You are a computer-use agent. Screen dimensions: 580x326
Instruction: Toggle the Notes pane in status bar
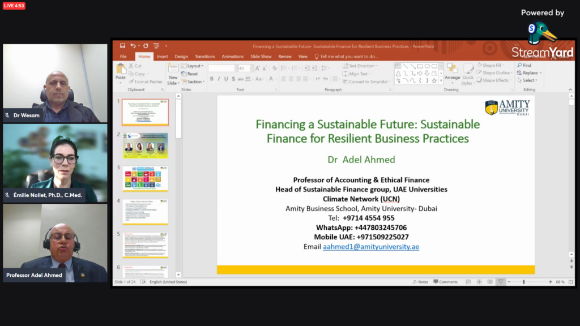[x=420, y=282]
